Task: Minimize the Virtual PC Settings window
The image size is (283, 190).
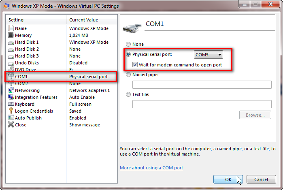Action: click(245, 4)
